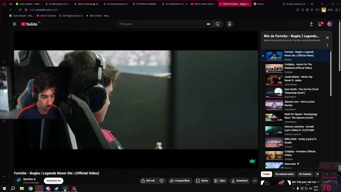Switch to the ovotz Stream tab
341x192 pixels.
tap(28, 4)
